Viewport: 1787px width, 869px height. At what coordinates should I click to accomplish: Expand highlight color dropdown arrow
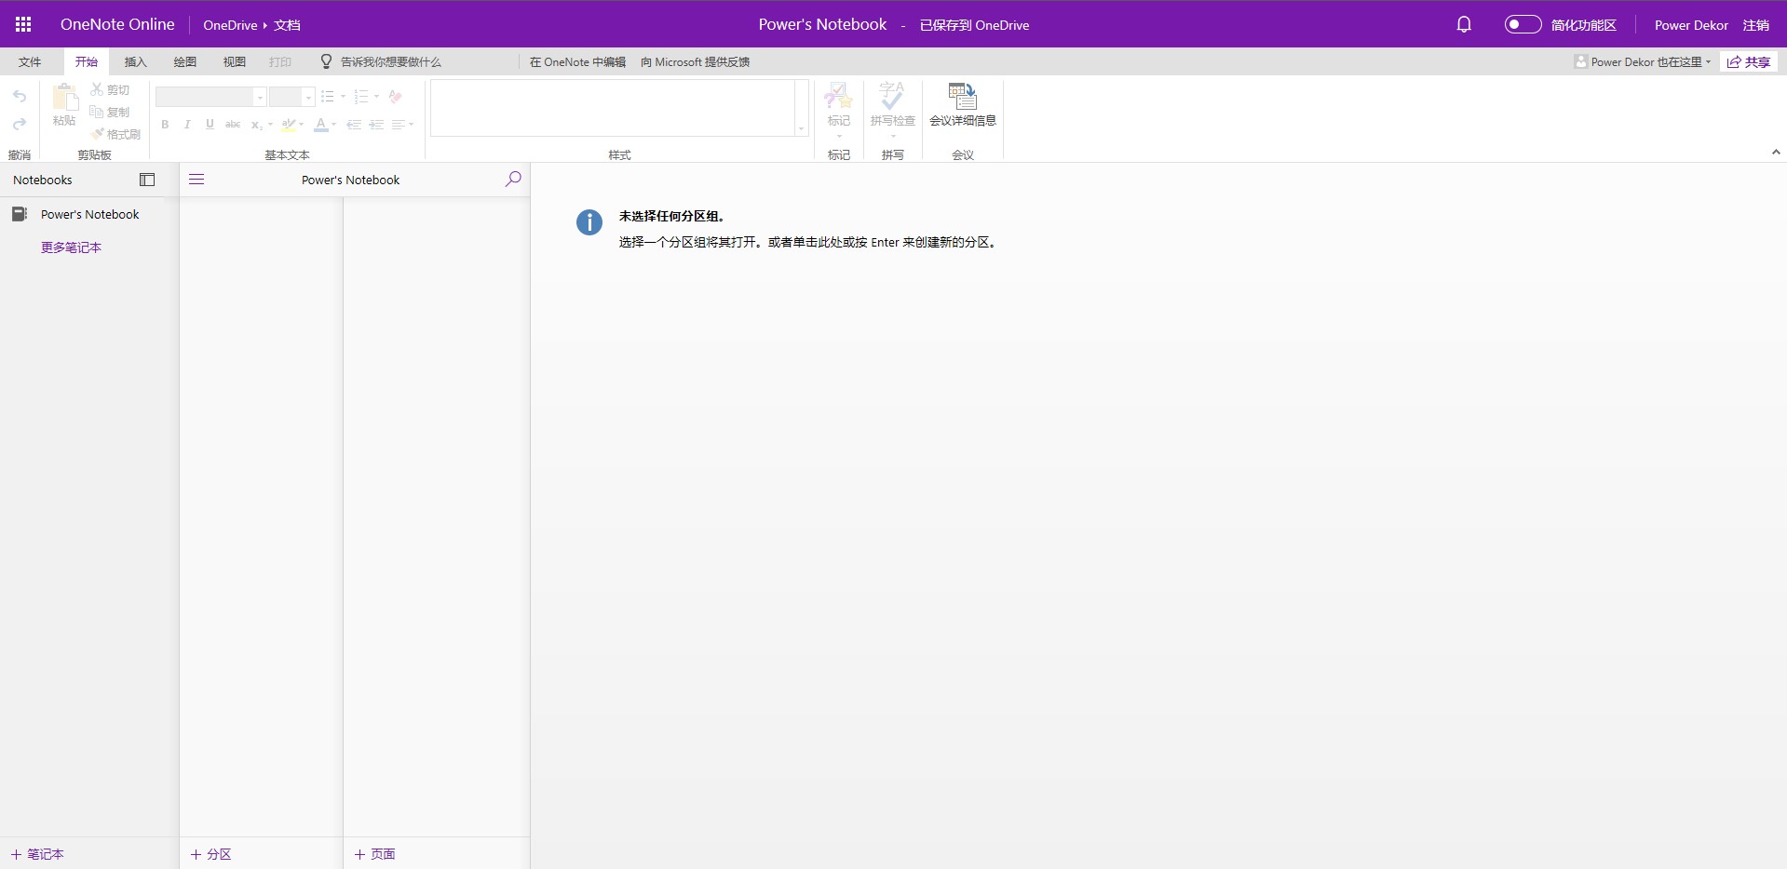point(302,125)
